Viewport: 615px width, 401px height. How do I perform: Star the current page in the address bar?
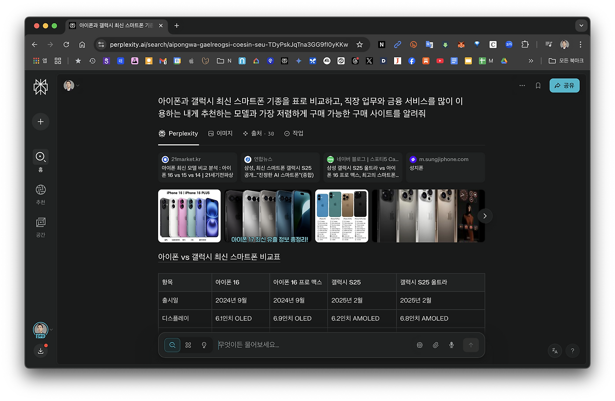359,44
